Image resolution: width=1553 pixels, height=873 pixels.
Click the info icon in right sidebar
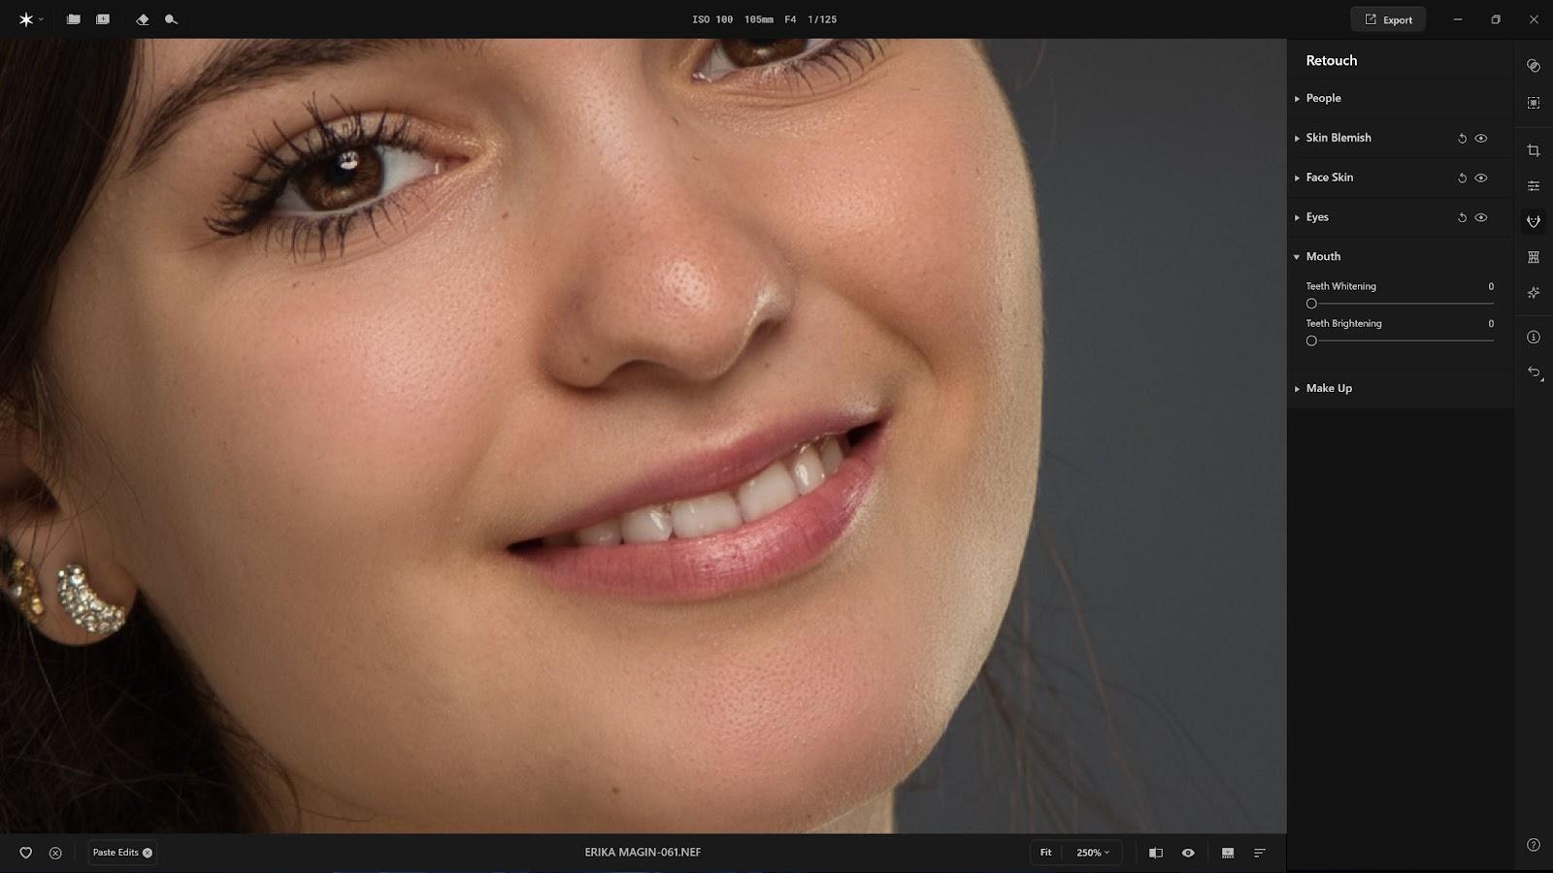(x=1534, y=338)
